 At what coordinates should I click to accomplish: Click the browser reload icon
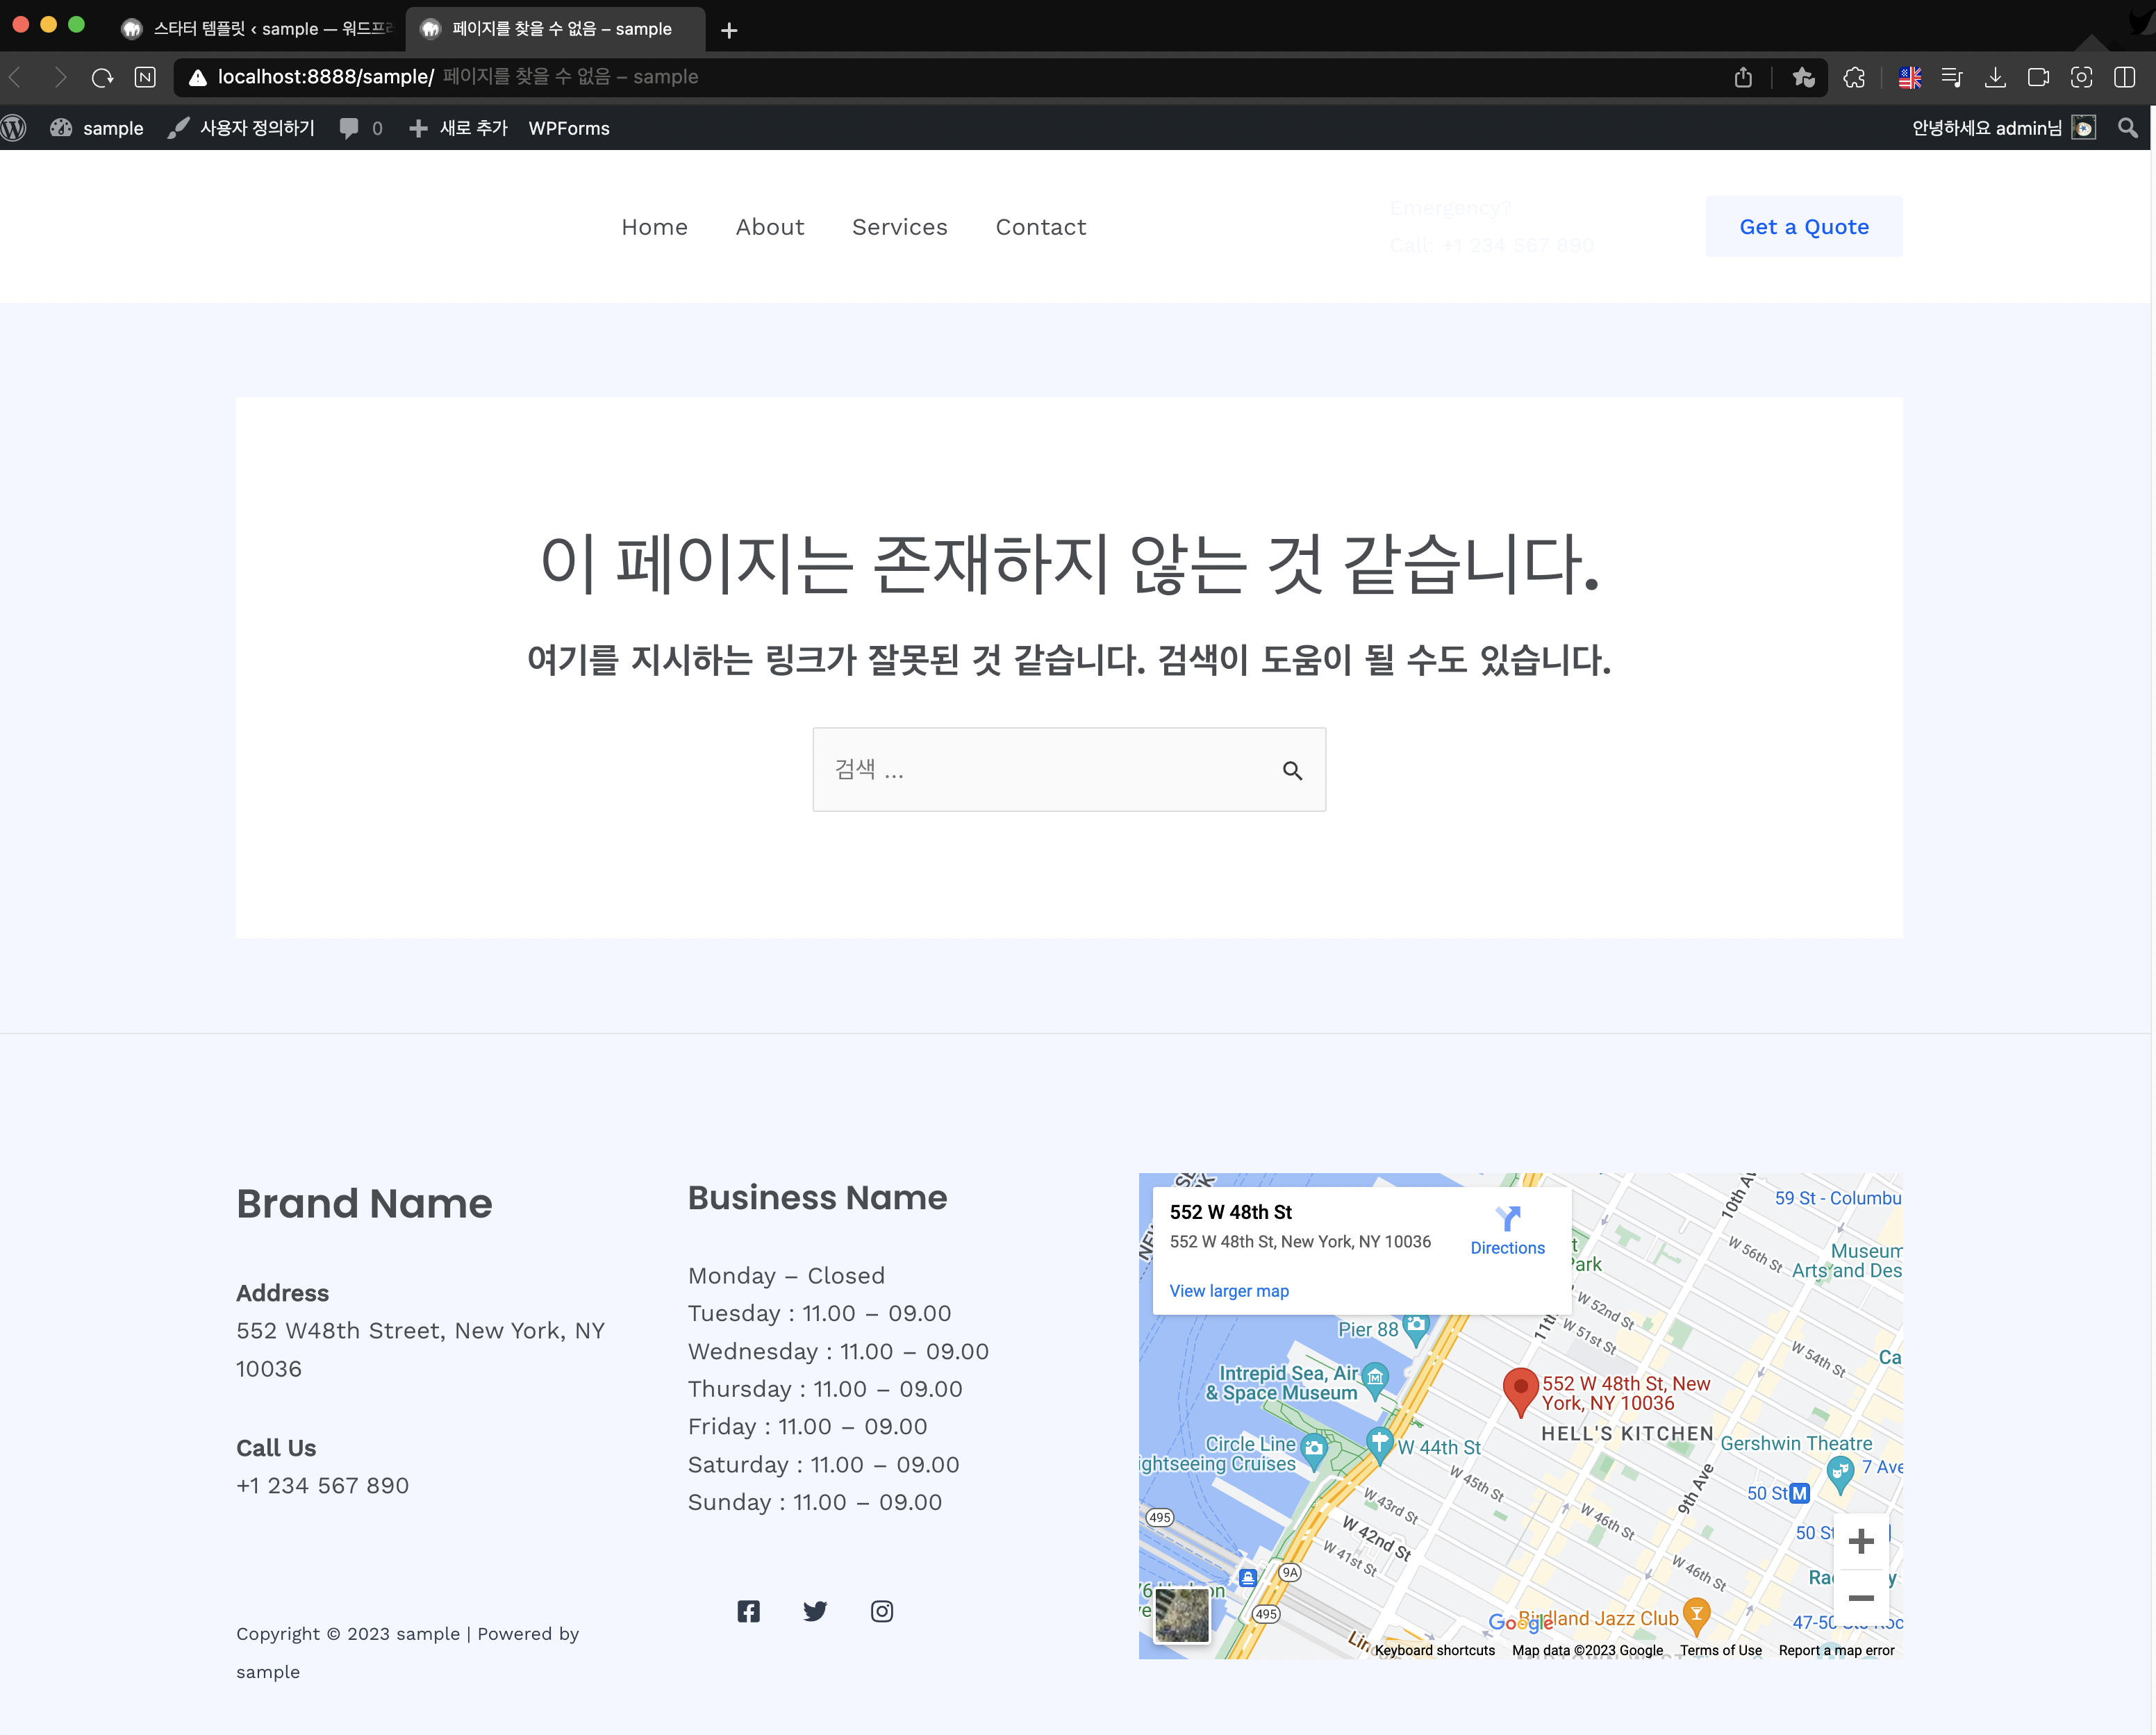click(x=102, y=77)
